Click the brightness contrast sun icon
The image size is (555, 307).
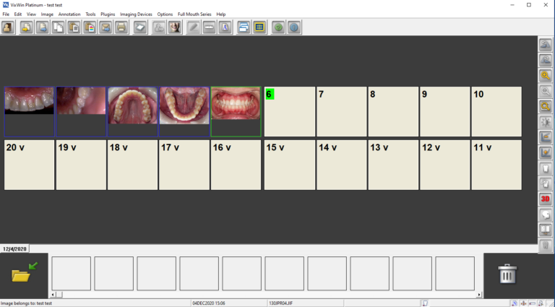546,121
